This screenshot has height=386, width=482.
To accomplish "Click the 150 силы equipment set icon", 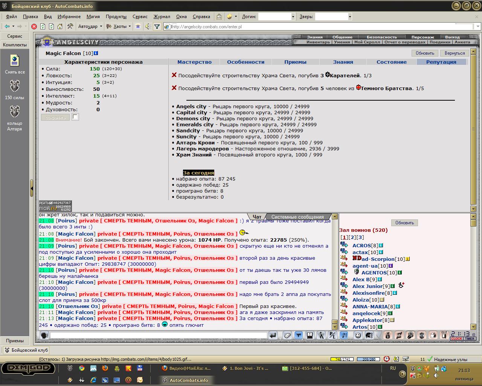I will click(14, 86).
